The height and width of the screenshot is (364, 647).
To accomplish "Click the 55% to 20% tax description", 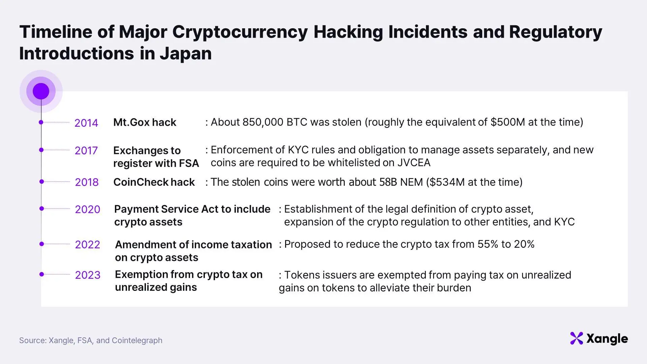I will click(407, 244).
